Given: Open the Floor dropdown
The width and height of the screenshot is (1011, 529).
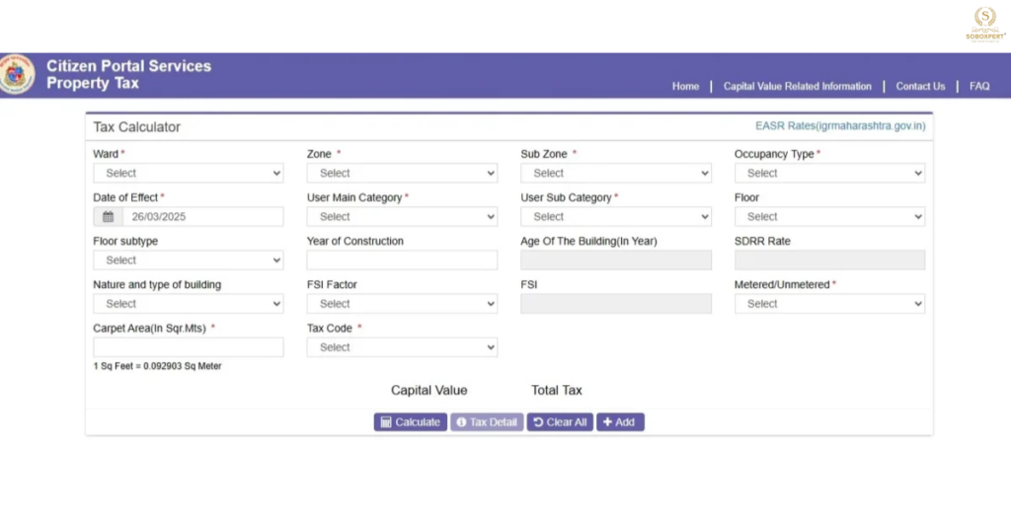Looking at the screenshot, I should pyautogui.click(x=829, y=216).
